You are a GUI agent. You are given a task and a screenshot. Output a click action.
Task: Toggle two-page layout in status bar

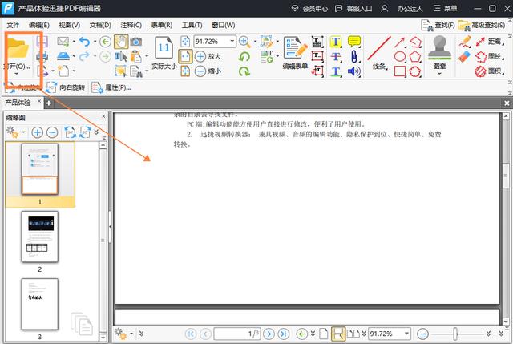pos(353,334)
